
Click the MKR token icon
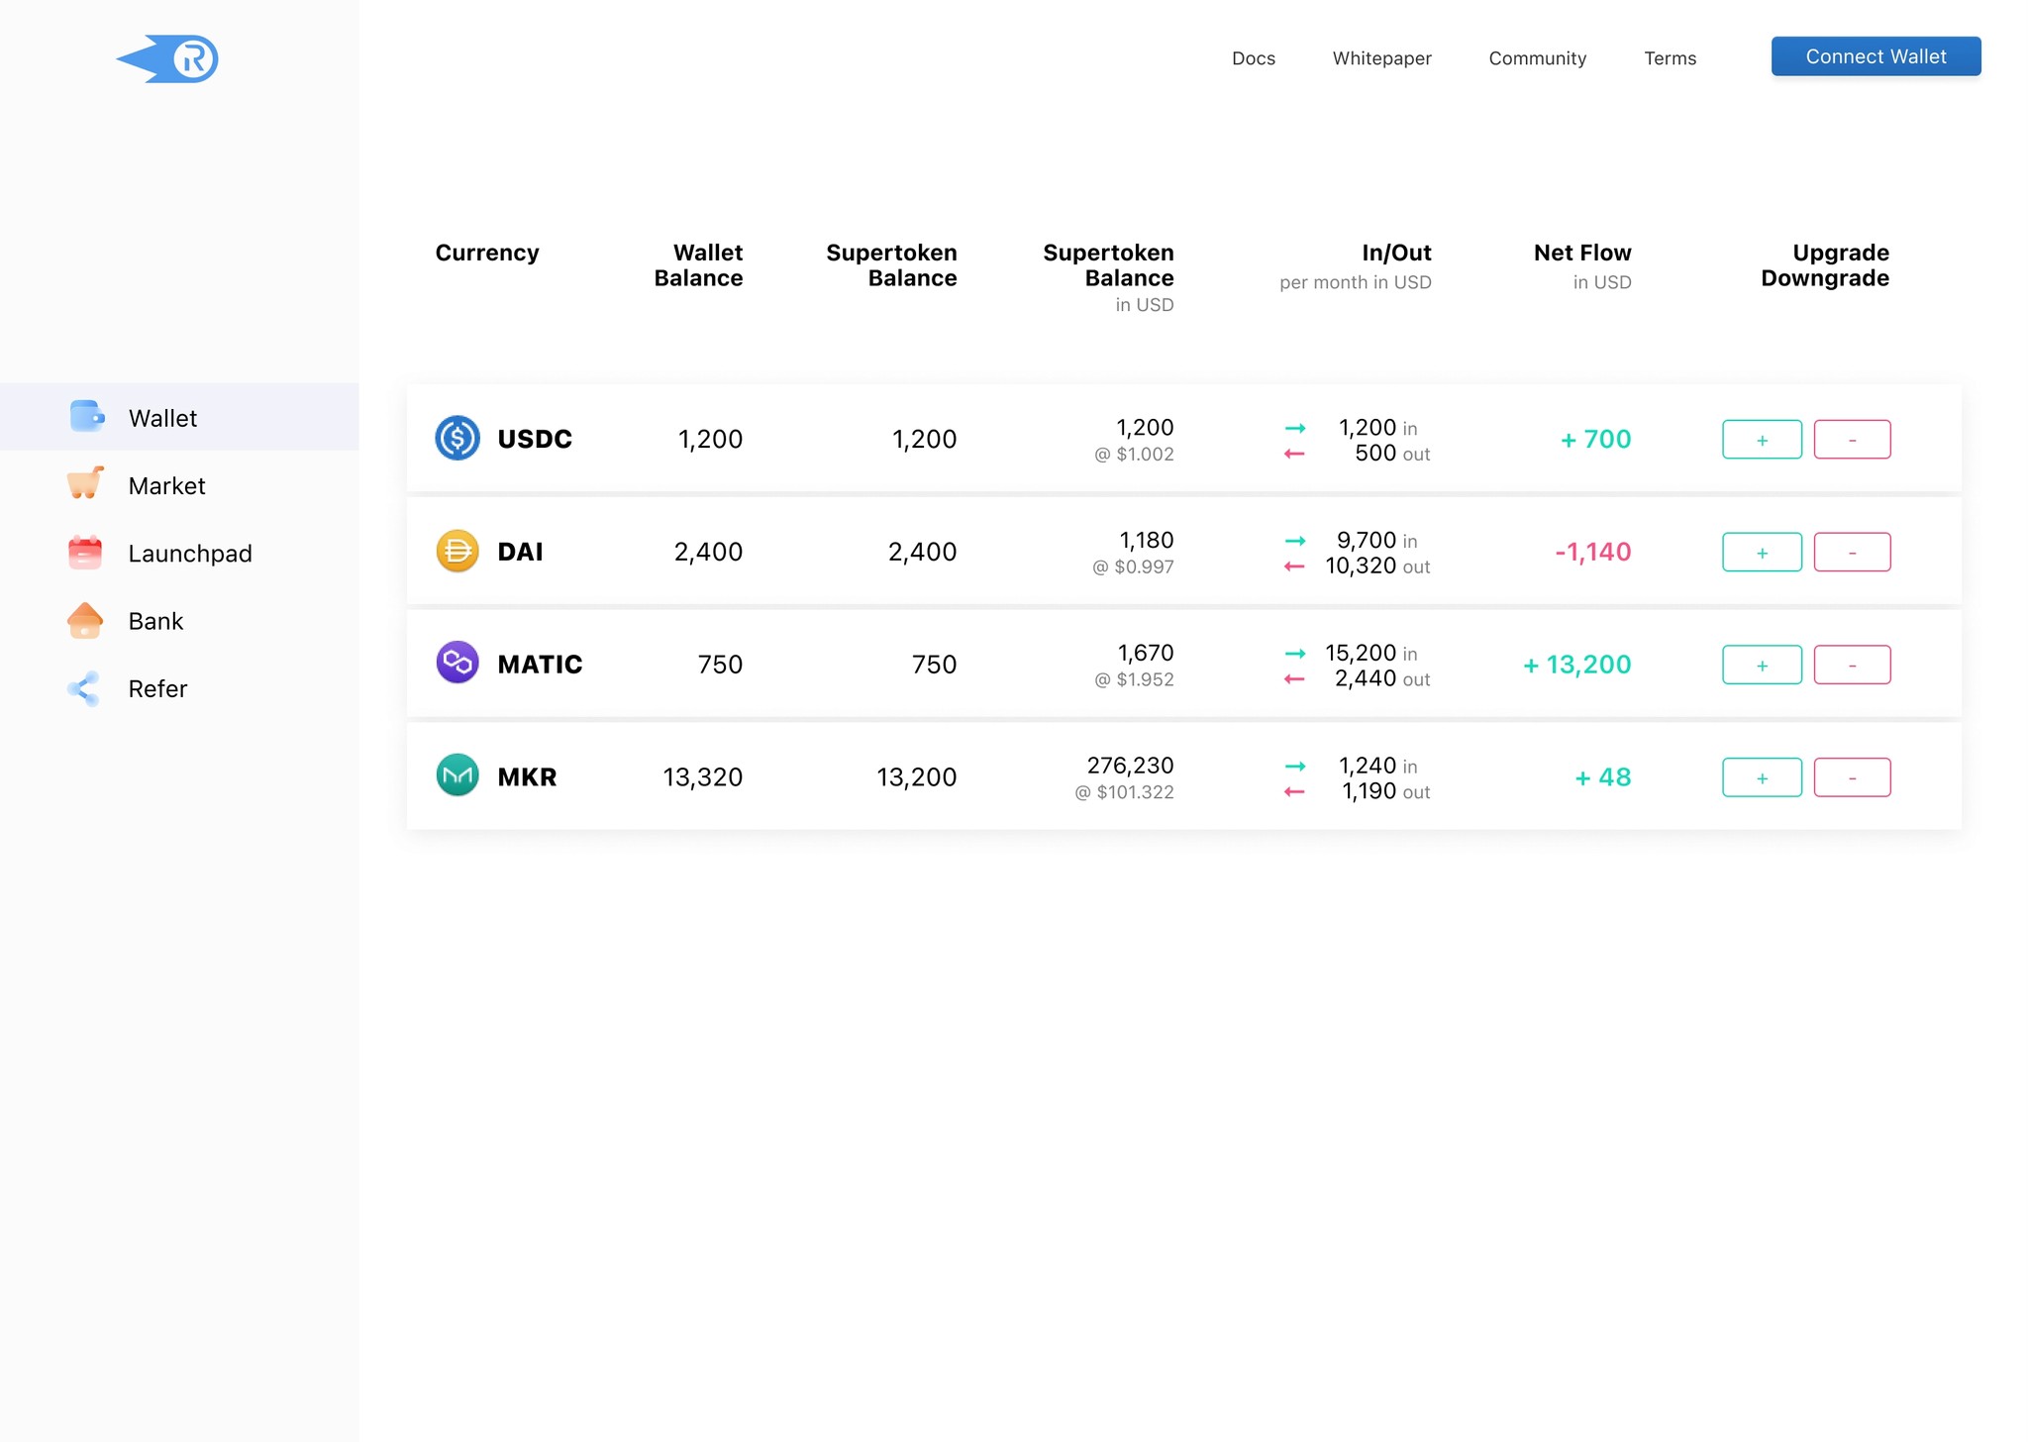[x=457, y=775]
